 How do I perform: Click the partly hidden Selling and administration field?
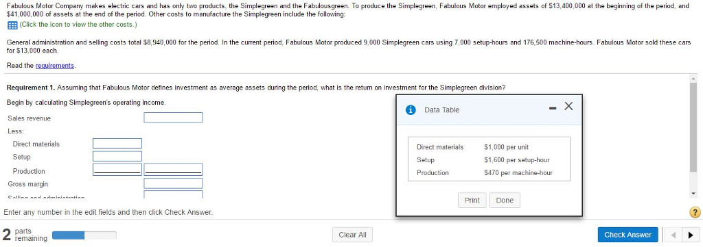click(173, 195)
